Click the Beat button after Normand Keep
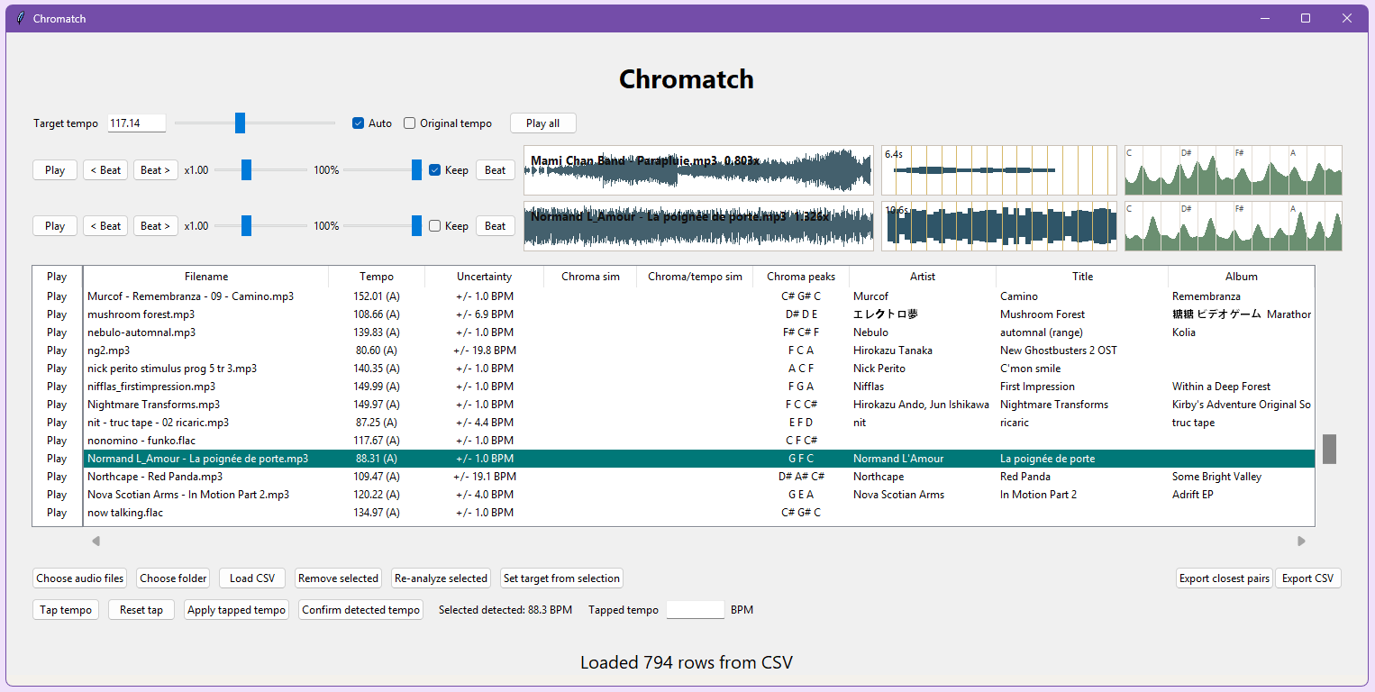 495,226
